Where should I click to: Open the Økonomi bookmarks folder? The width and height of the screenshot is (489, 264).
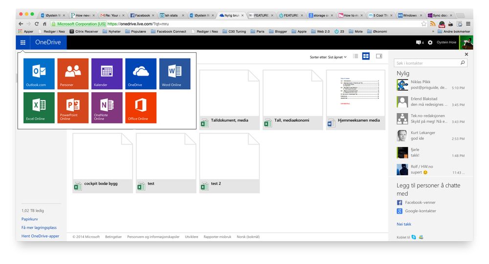pos(377,31)
